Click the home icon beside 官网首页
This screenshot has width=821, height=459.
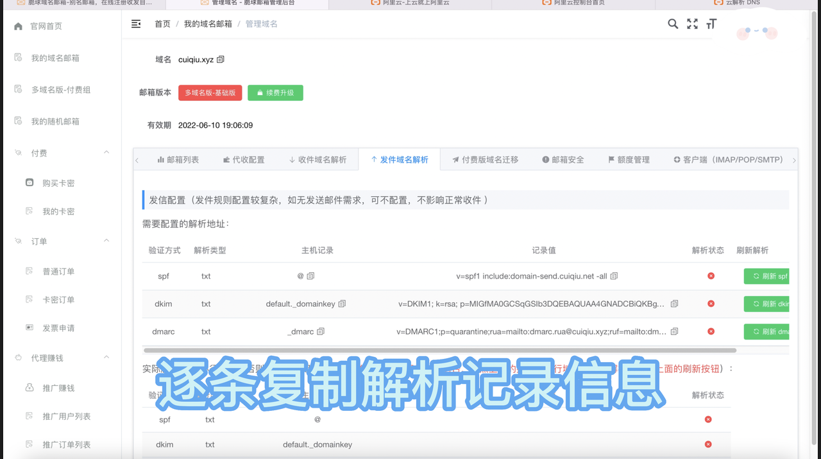pyautogui.click(x=18, y=26)
